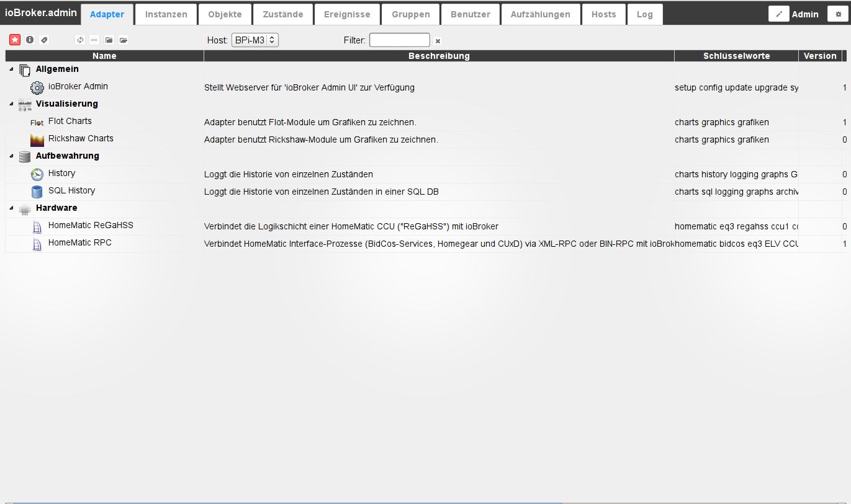The width and height of the screenshot is (851, 504).
Task: Click the Allgemein category pages icon
Action: tap(25, 70)
